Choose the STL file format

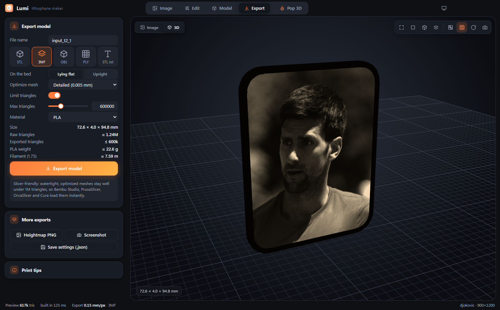20,57
